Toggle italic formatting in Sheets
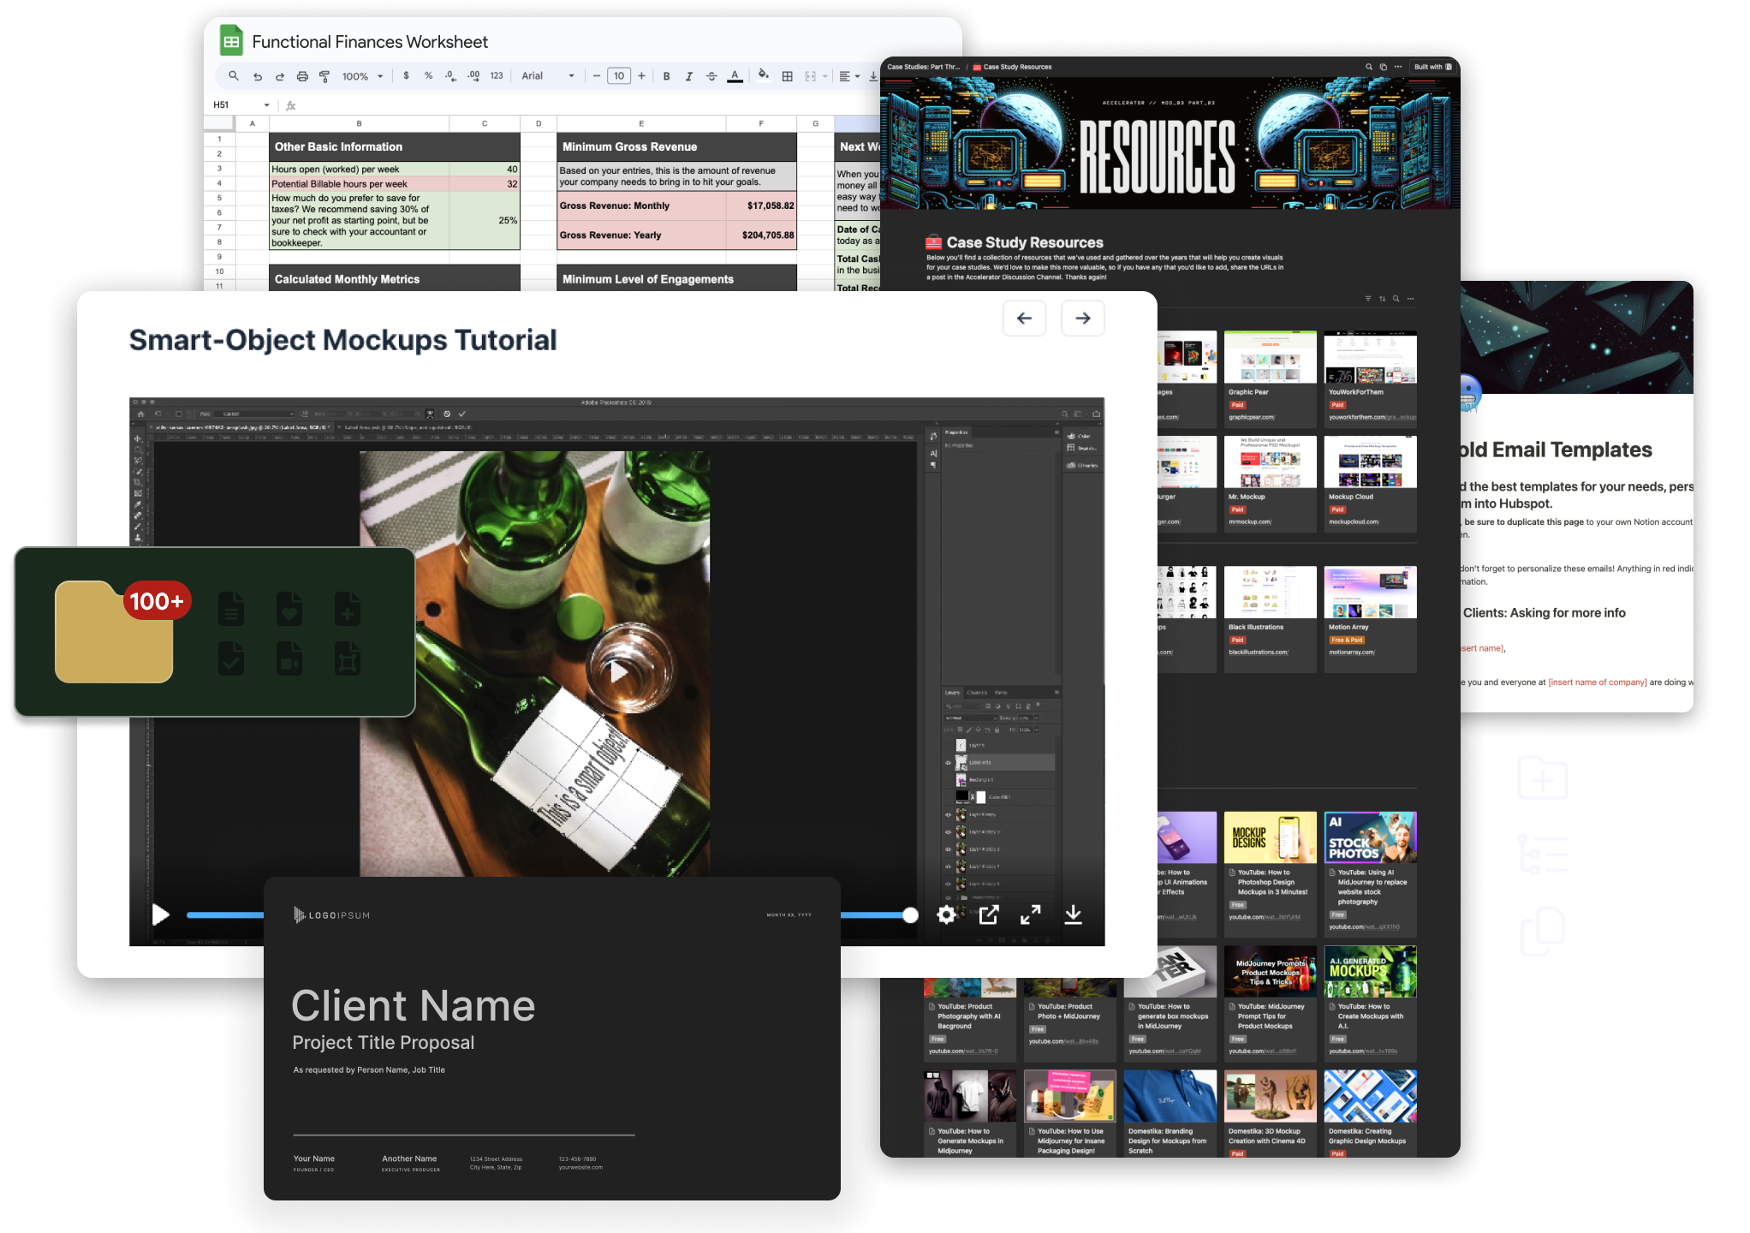The width and height of the screenshot is (1750, 1233). click(688, 76)
